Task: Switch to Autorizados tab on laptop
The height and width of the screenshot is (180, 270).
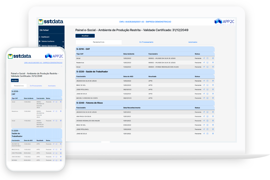Action: [193, 42]
